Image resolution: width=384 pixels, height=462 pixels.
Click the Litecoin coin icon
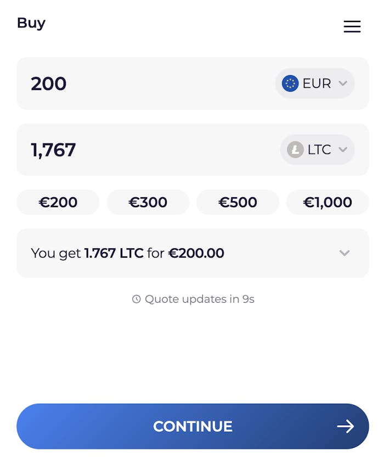(295, 149)
